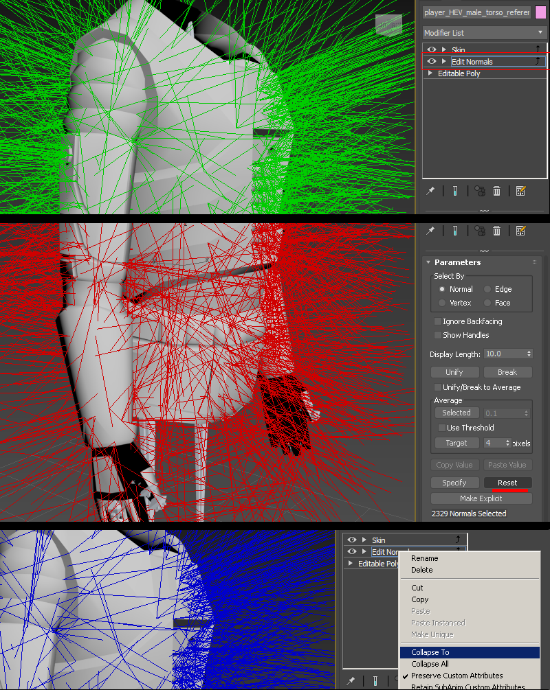Select Editable Poly row in top stack
Screen dimensions: 550x690
click(x=485, y=73)
